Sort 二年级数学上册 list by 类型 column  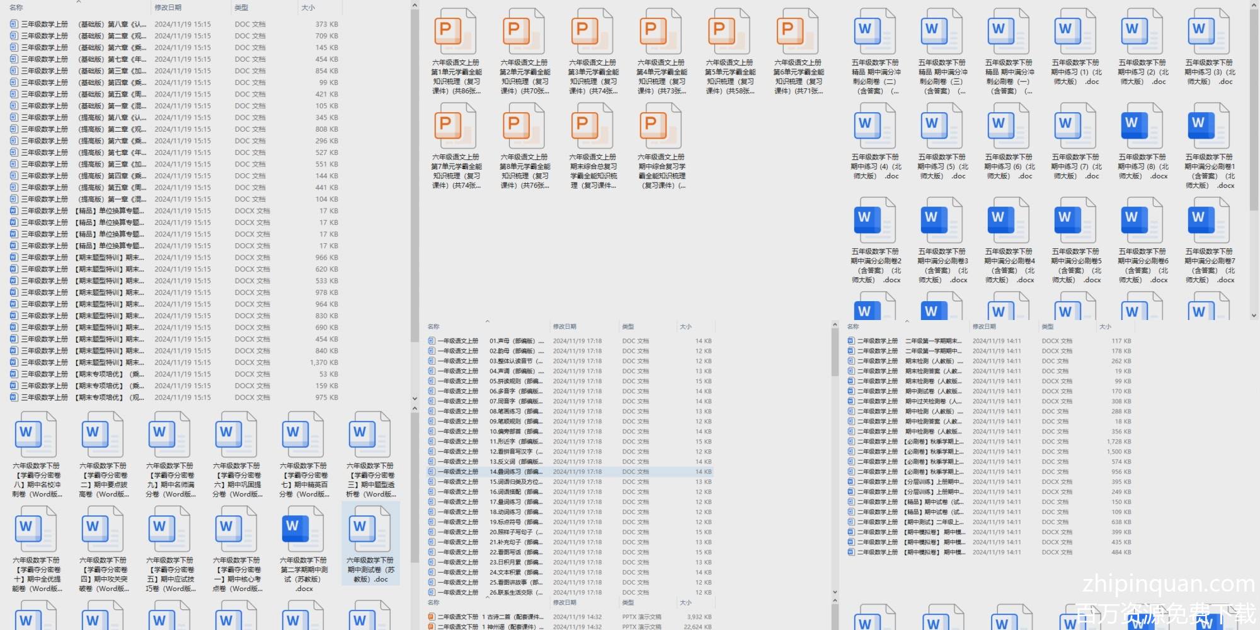click(1048, 327)
